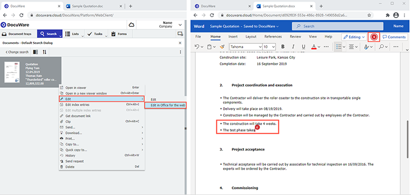Open a new tab in left browser
The height and width of the screenshot is (195, 411).
pyautogui.click(x=130, y=6)
